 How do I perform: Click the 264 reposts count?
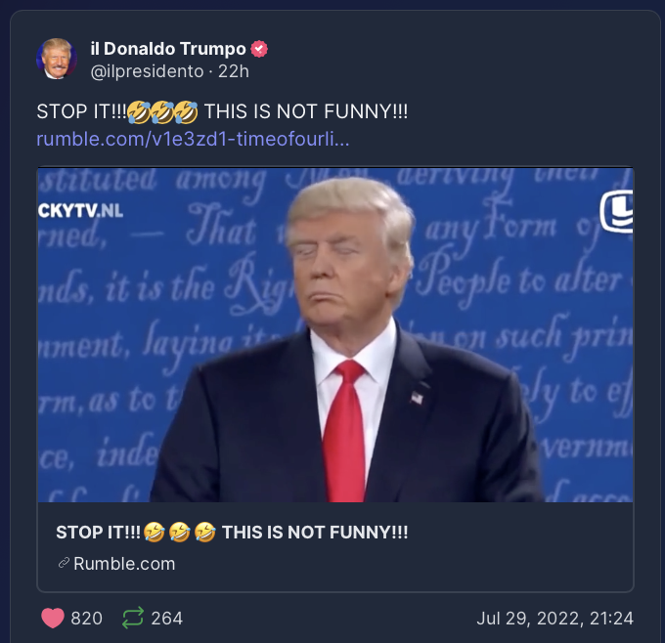pyautogui.click(x=167, y=619)
